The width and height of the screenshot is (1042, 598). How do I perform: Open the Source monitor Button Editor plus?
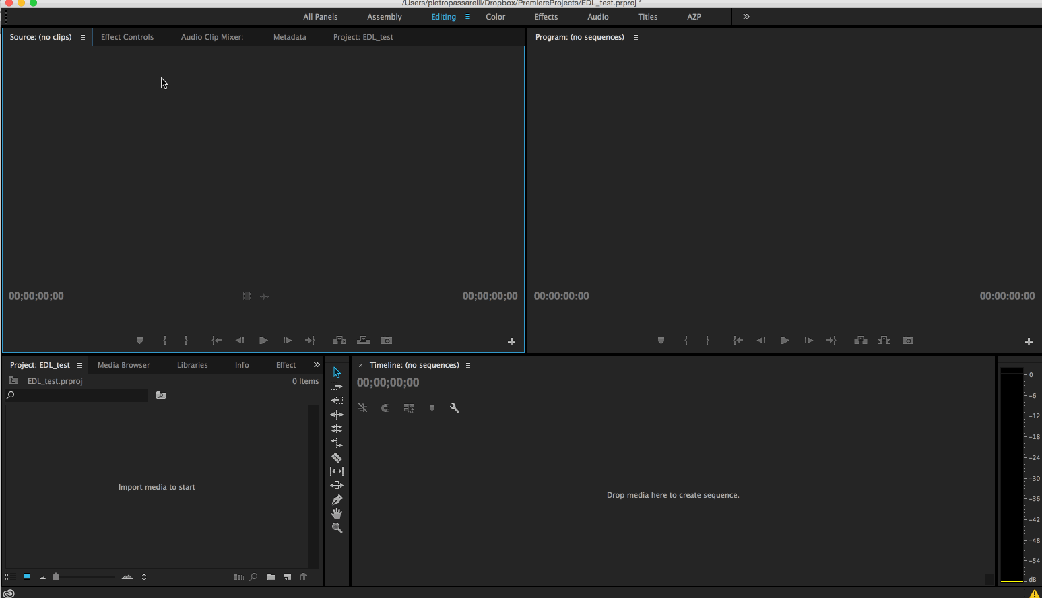[511, 342]
